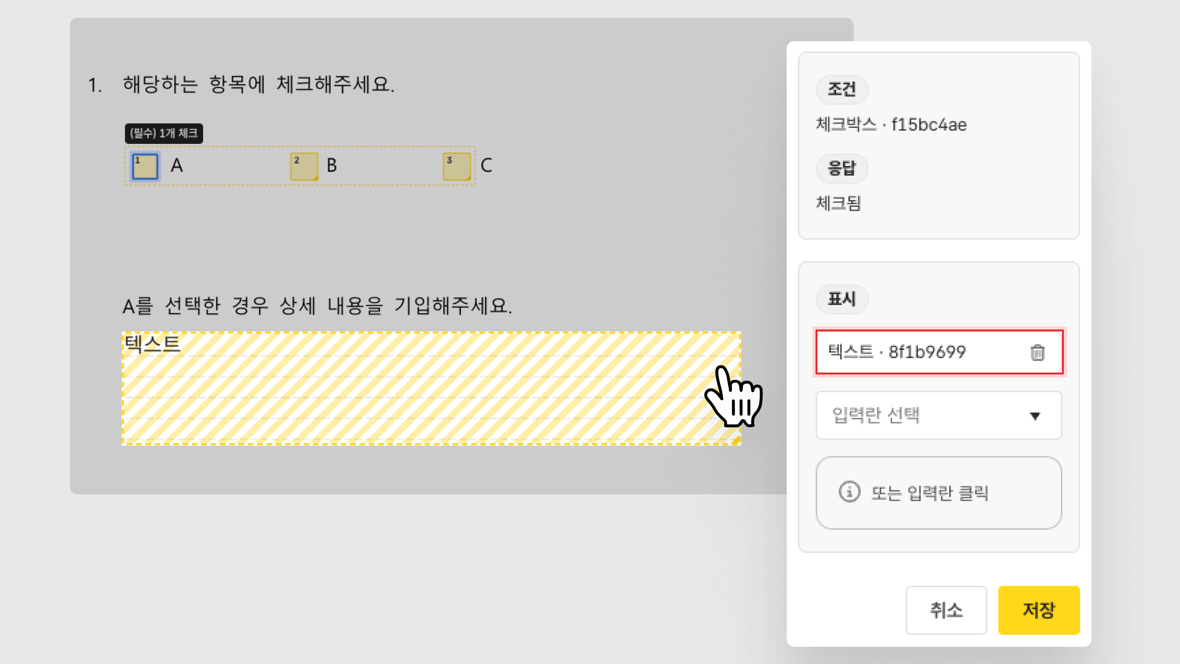Click the 응답 label badge

pyautogui.click(x=841, y=168)
